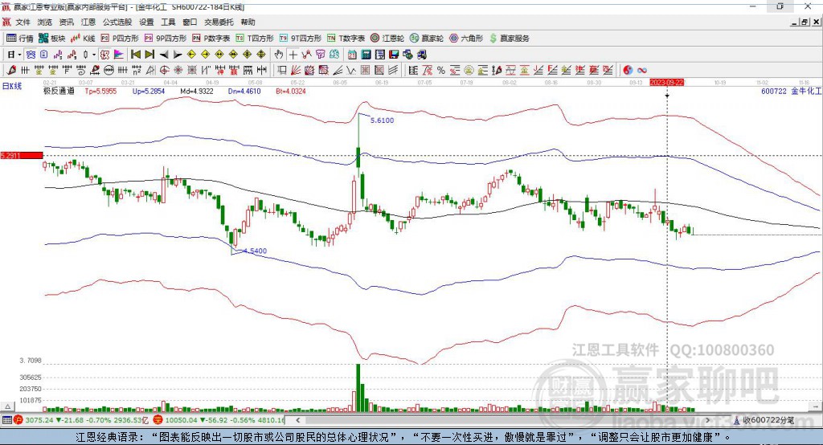The width and height of the screenshot is (823, 445).
Task: Jump to first bar with the skip-start icon
Action: tap(135, 55)
